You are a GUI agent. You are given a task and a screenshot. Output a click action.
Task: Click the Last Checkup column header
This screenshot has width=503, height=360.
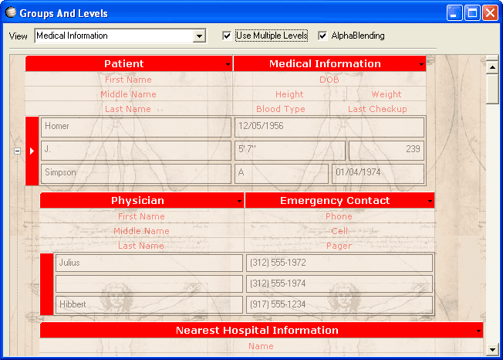pyautogui.click(x=377, y=109)
